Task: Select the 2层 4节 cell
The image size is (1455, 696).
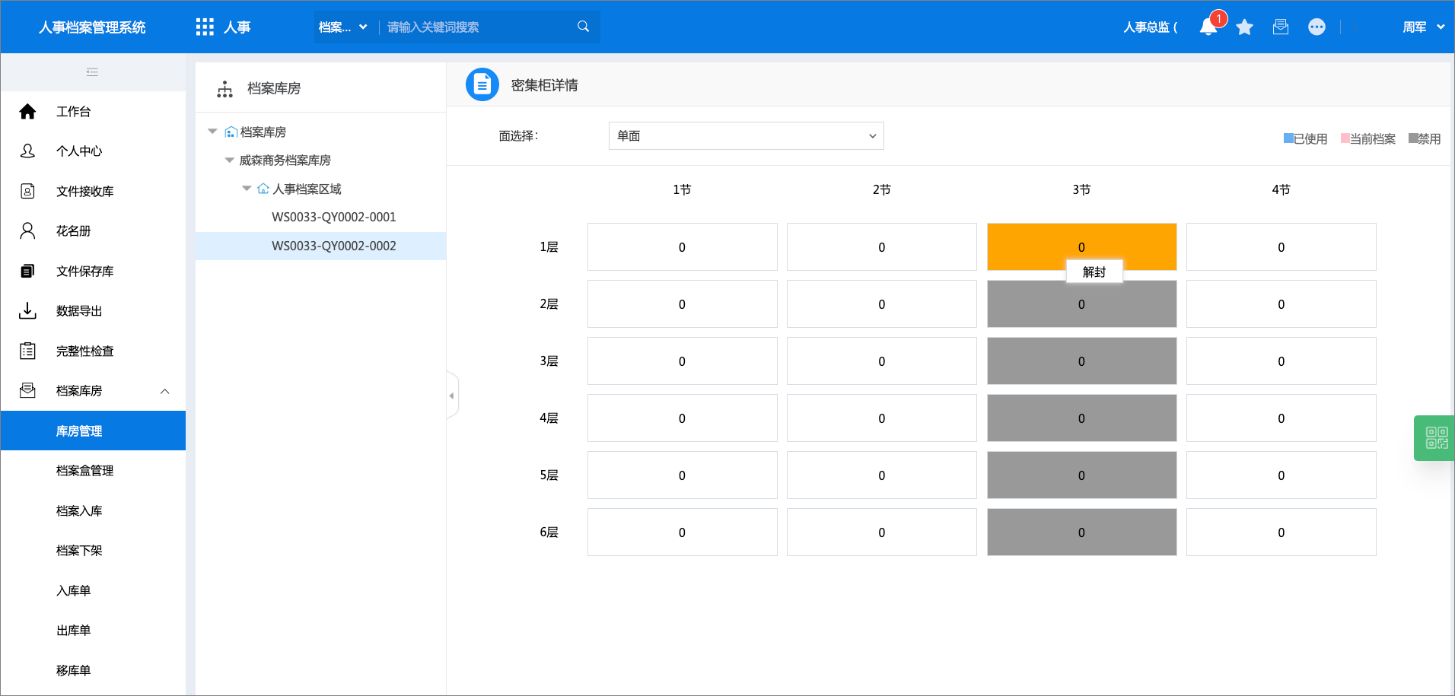Action: click(x=1281, y=304)
